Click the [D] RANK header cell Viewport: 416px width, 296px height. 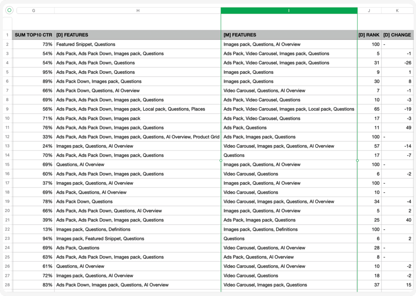point(369,35)
